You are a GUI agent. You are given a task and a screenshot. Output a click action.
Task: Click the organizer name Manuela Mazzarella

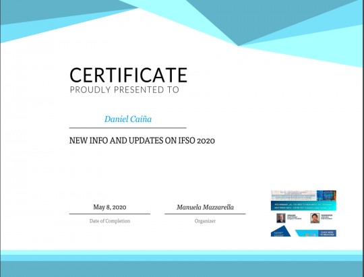click(205, 207)
